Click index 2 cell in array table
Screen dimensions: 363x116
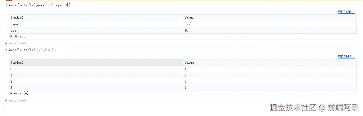tap(96, 81)
